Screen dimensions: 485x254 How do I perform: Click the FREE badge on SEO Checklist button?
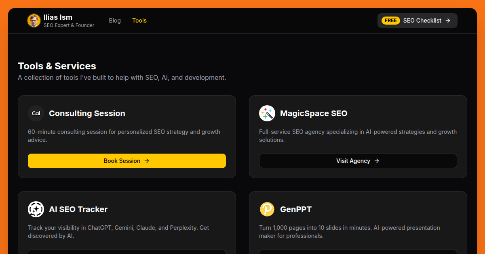tap(390, 20)
